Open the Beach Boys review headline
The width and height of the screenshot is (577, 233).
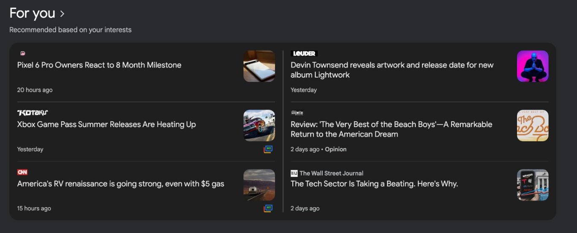(x=391, y=129)
